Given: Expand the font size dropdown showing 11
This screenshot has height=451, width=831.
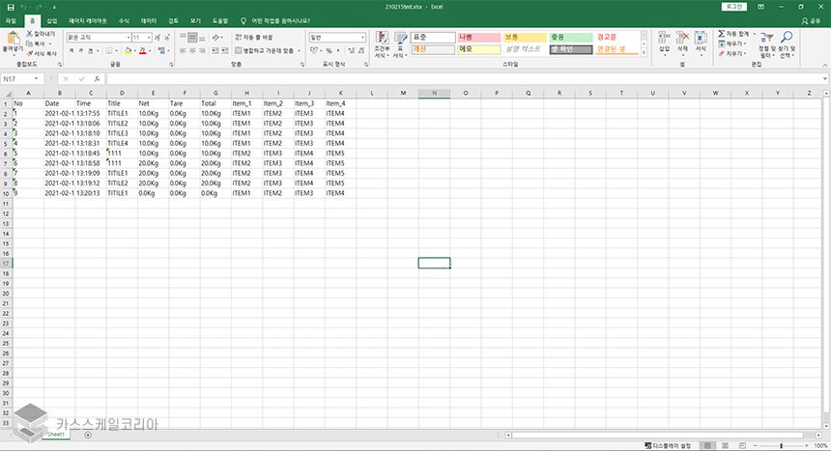Looking at the screenshot, I should click(x=148, y=37).
